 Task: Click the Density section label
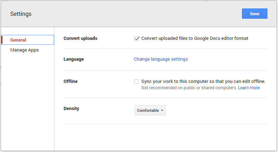tap(71, 109)
